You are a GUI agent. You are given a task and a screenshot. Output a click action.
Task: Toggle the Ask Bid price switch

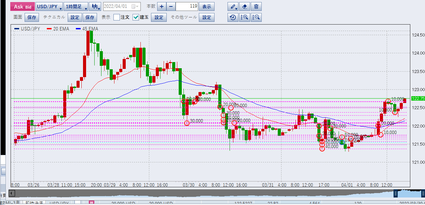[23, 6]
